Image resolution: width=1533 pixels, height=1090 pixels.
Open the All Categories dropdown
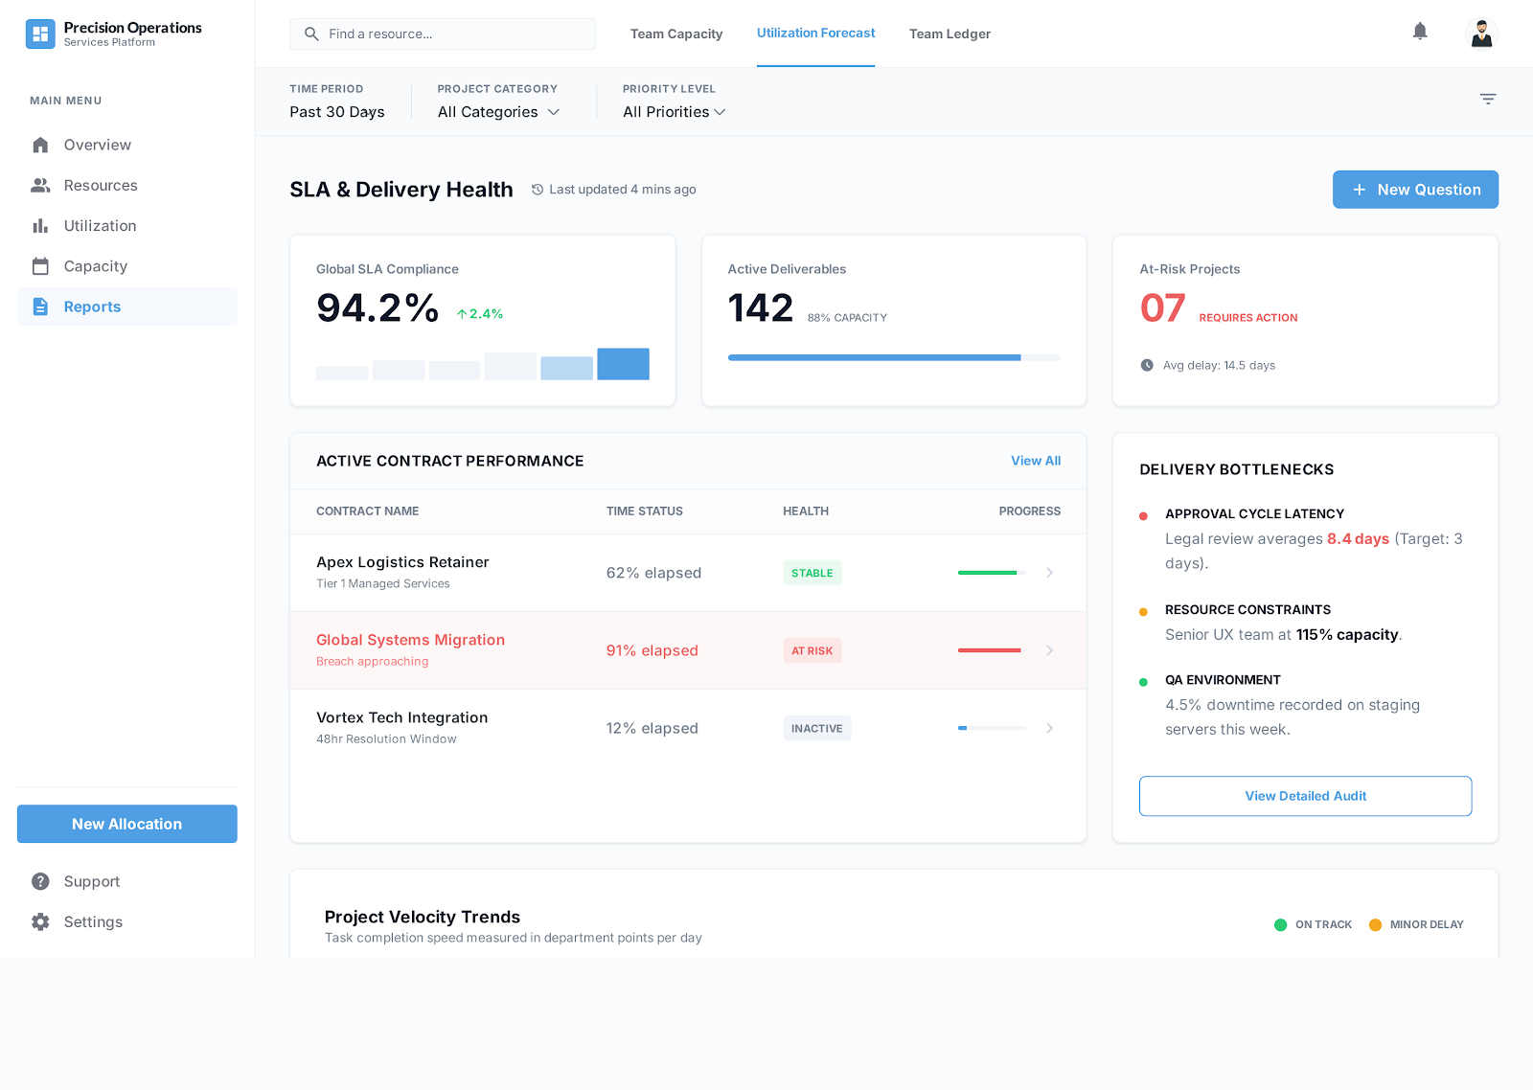(x=498, y=112)
